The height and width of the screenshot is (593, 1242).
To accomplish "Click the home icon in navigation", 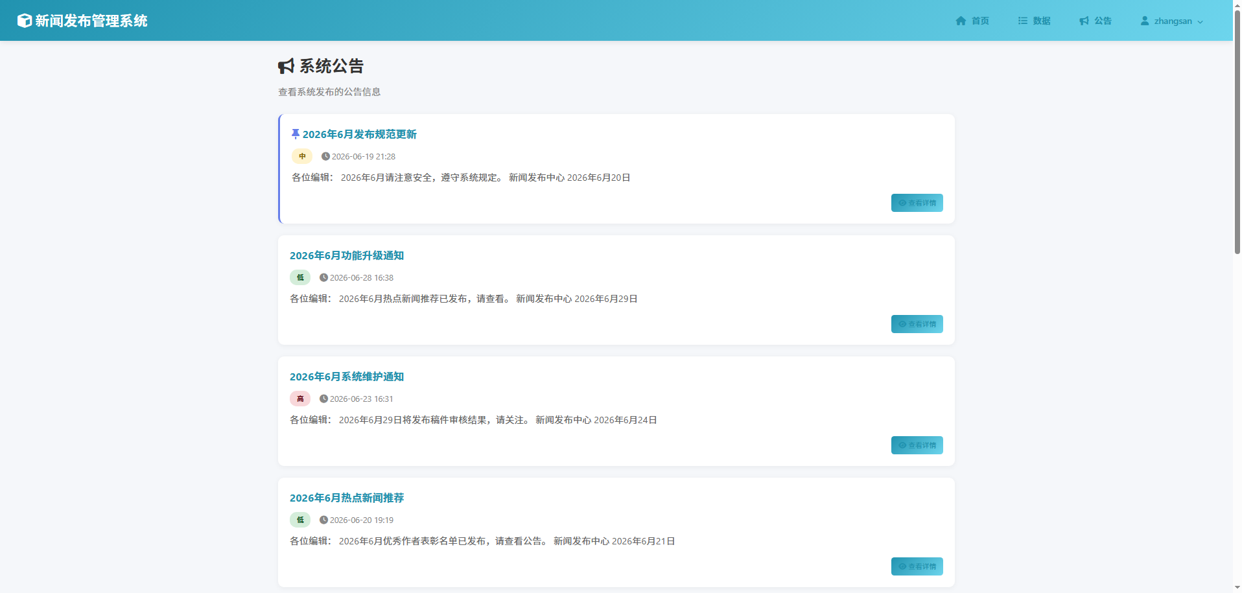I will pos(961,21).
